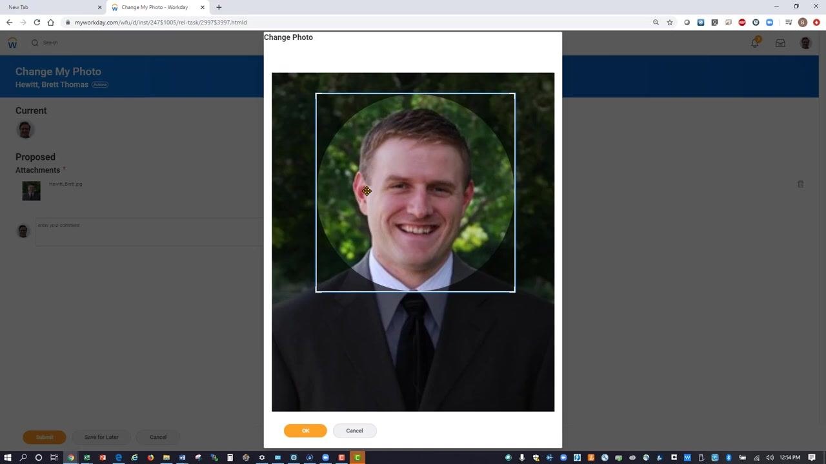Select the Change My Photo - Workday tab
826x464 pixels.
[x=157, y=7]
